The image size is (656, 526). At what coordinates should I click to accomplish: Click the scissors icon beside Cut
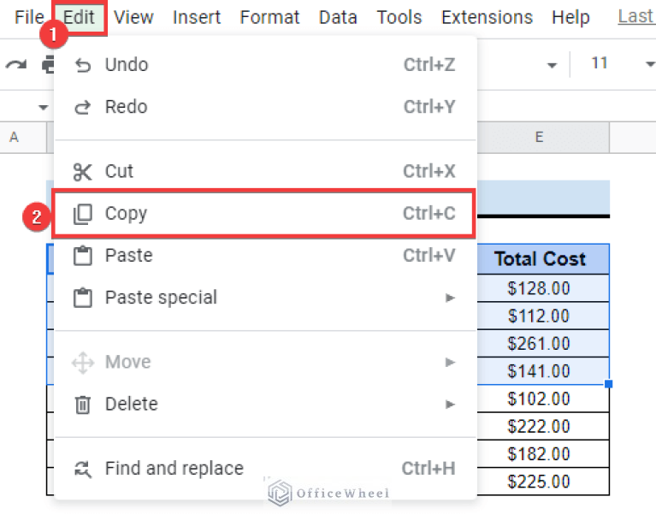(82, 172)
